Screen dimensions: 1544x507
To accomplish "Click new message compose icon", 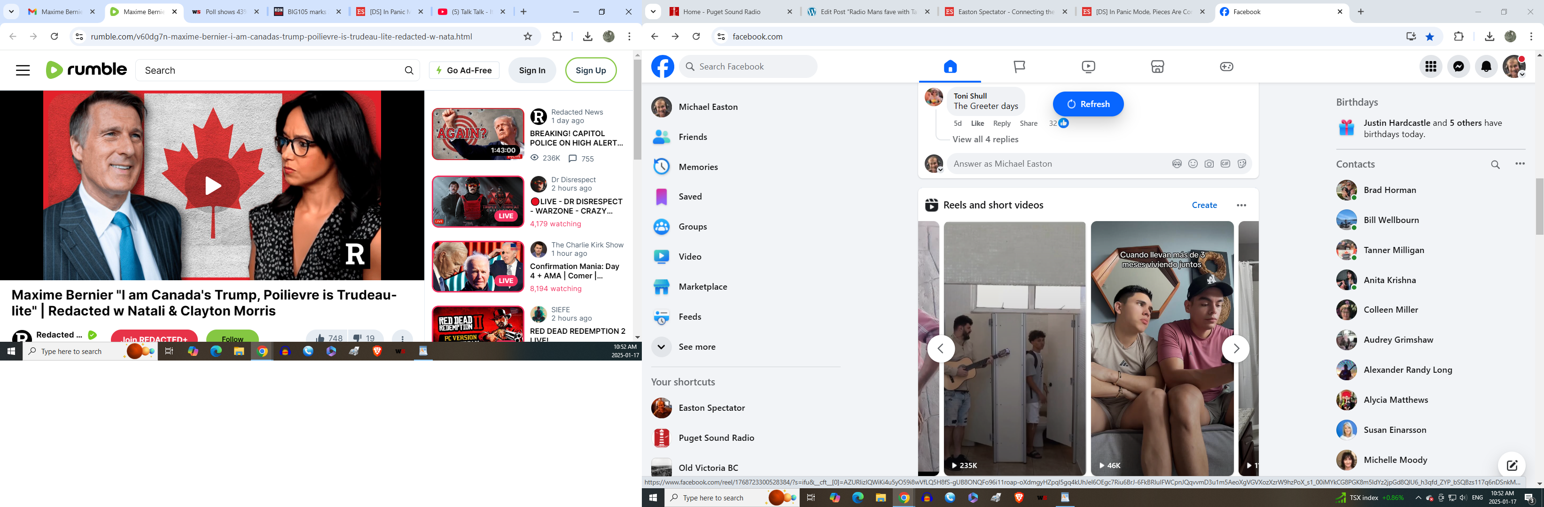I will click(x=1511, y=465).
